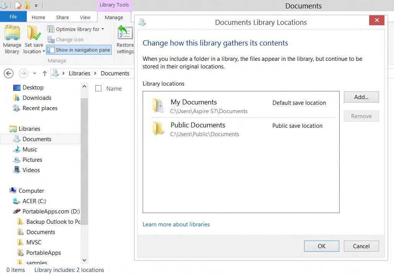Click Documents in the address breadcrumb
Screen dimensions: 394x275
(x=115, y=73)
